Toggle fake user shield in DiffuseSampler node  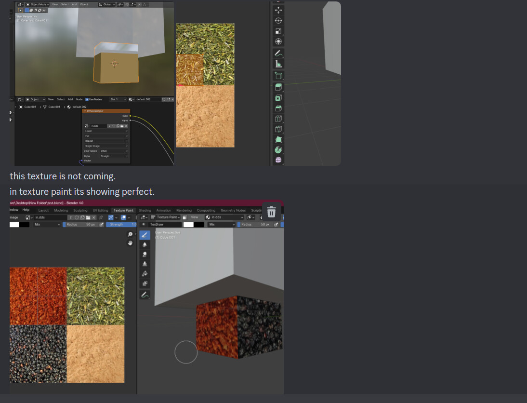coord(114,126)
